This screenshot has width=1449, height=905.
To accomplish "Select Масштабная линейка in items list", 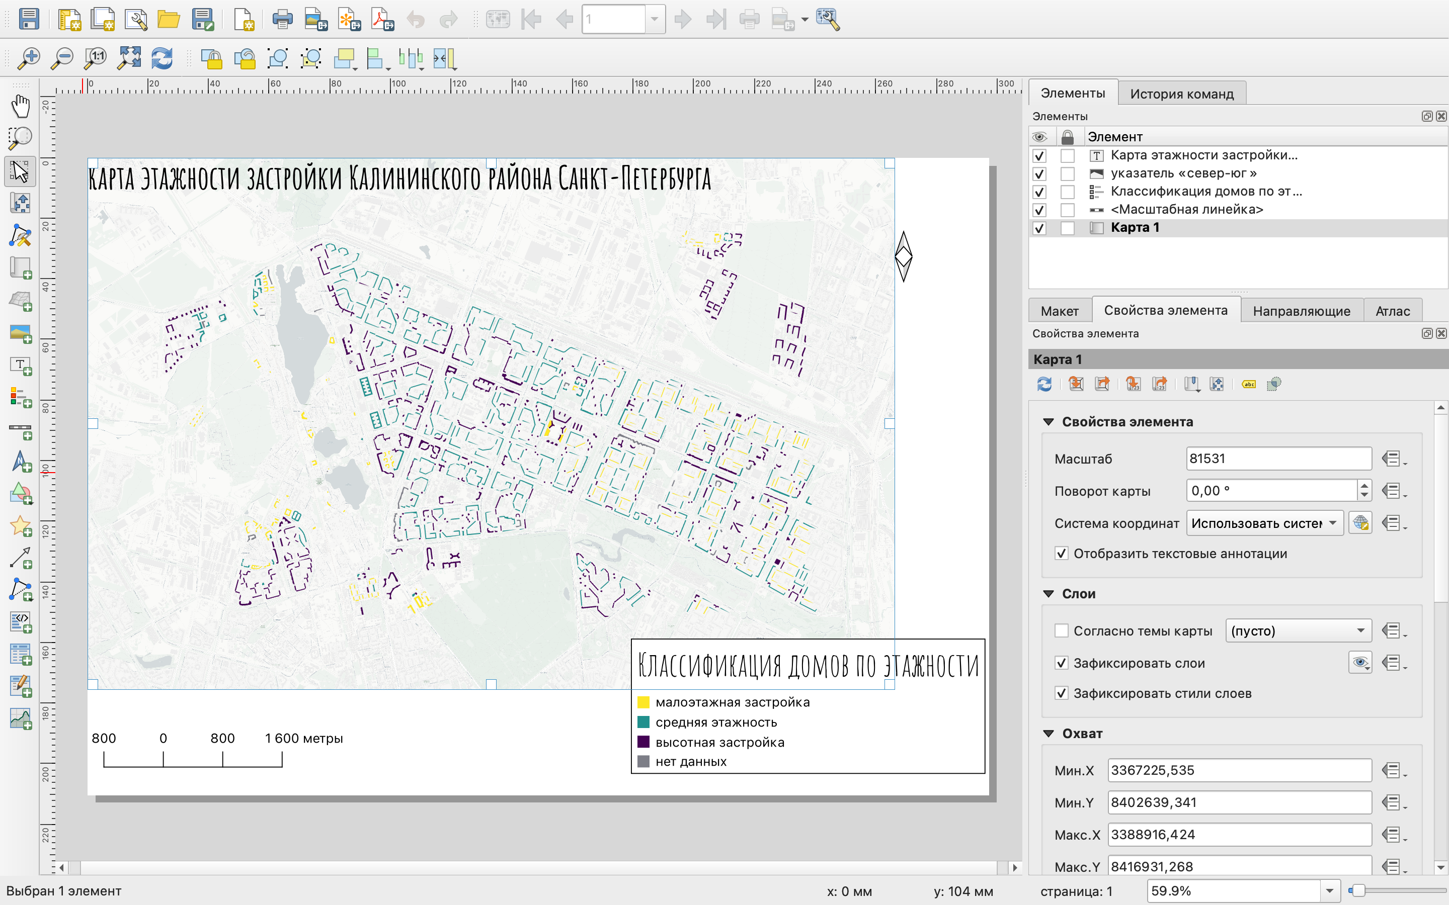I will click(1186, 210).
